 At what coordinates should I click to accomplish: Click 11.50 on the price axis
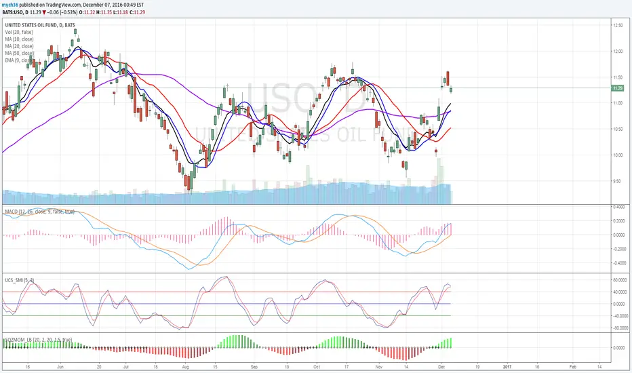pos(618,77)
